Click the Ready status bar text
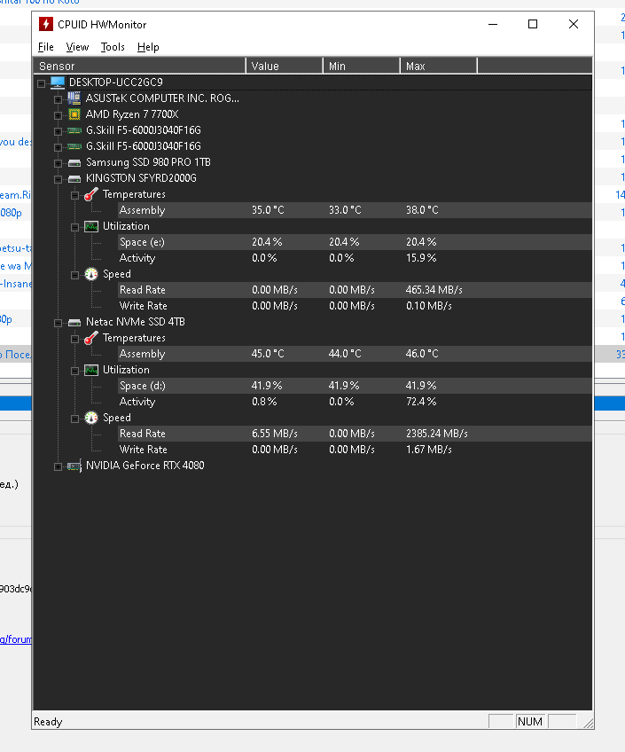 pyautogui.click(x=48, y=722)
